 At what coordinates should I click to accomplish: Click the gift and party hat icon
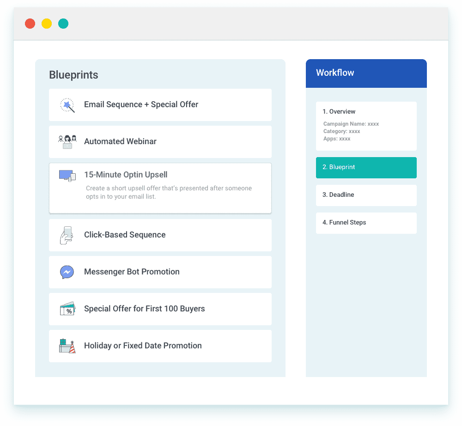click(x=67, y=346)
